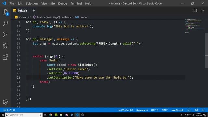Click the VS Code logo in title bar
This screenshot has height=117, width=208.
[4, 3]
